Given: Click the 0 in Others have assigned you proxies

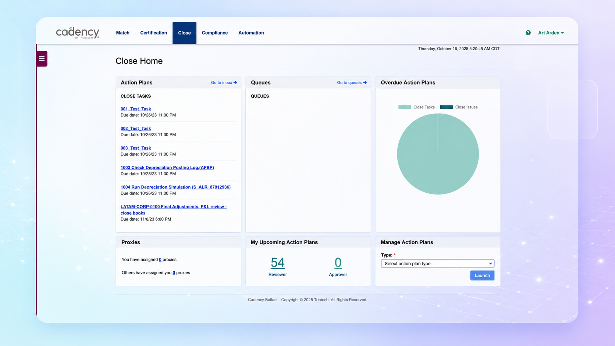Looking at the screenshot, I should pyautogui.click(x=174, y=273).
